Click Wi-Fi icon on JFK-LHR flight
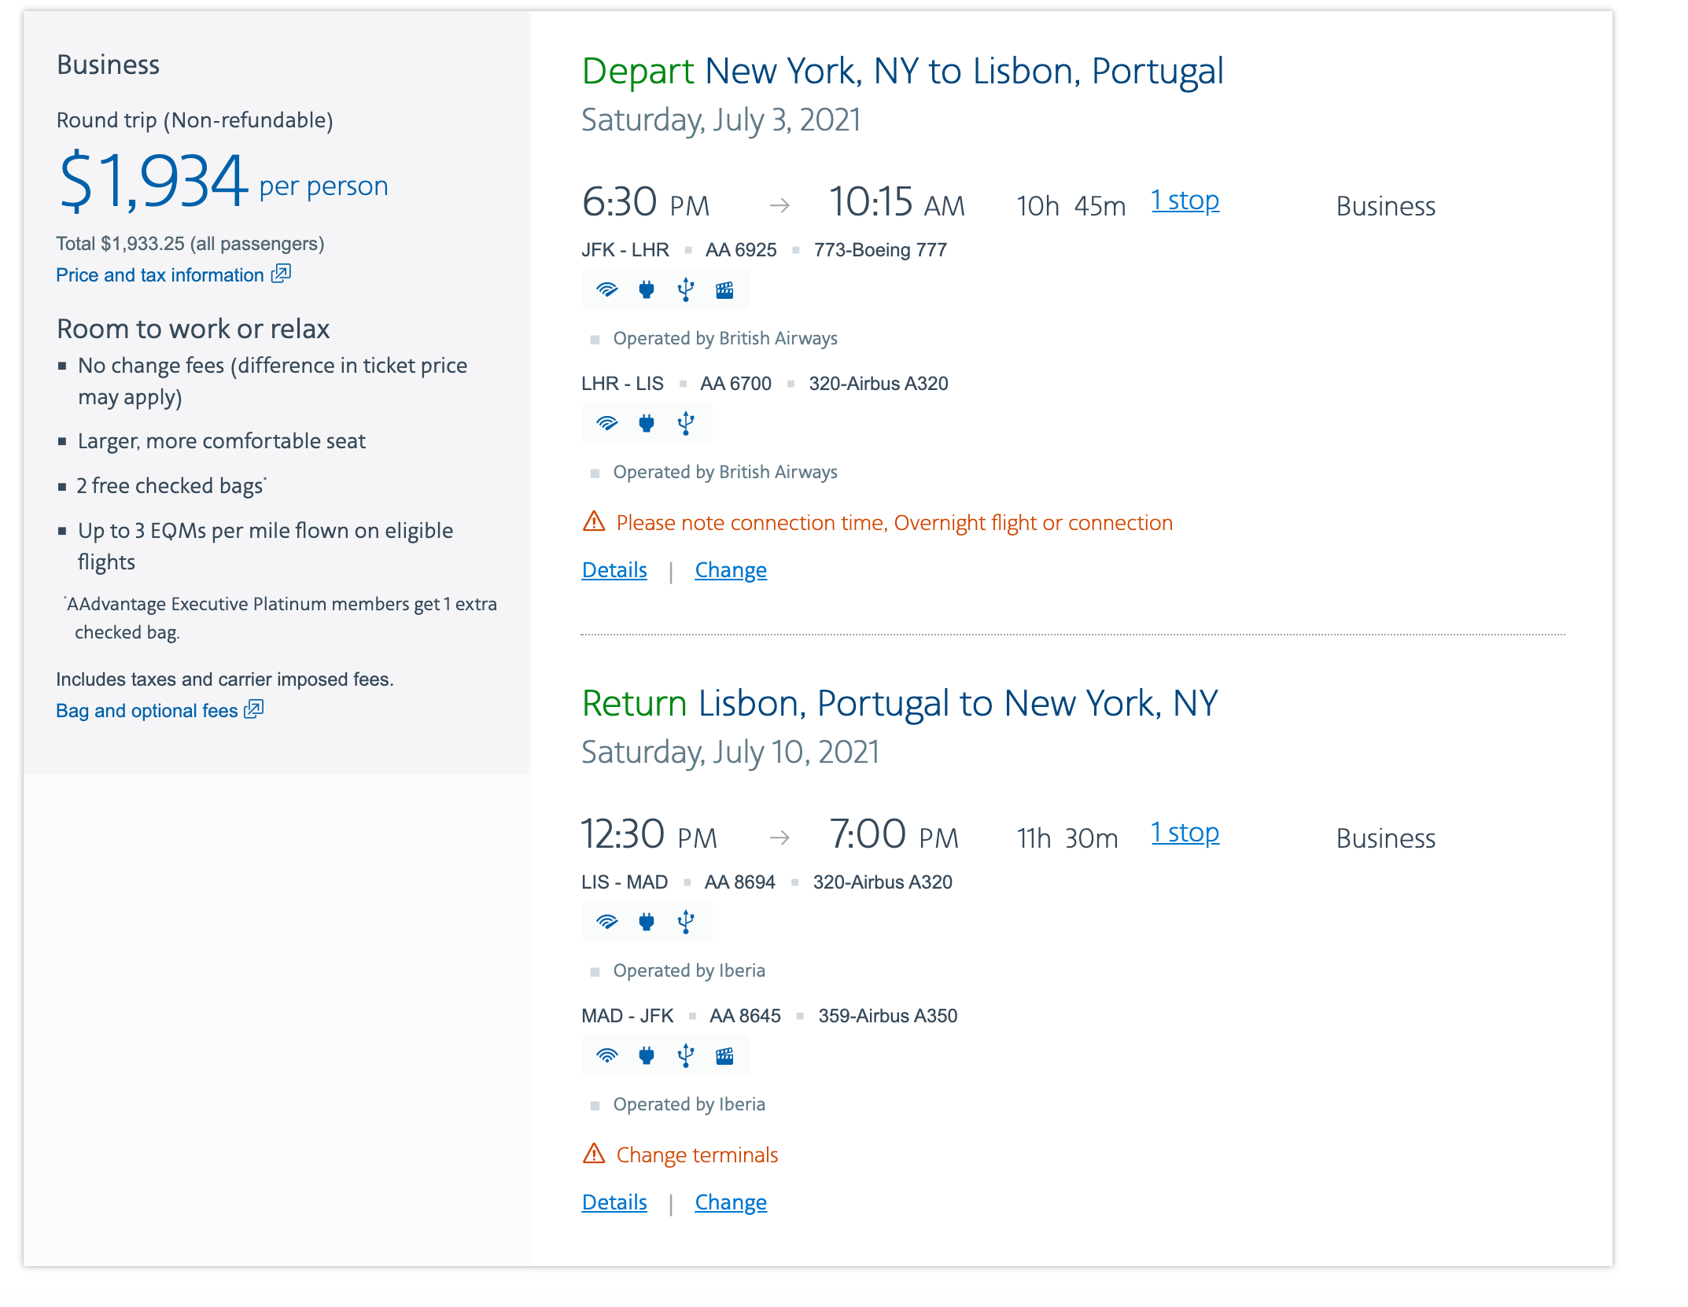 click(606, 289)
